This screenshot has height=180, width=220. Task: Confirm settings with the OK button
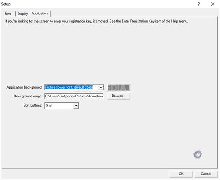pos(181,174)
